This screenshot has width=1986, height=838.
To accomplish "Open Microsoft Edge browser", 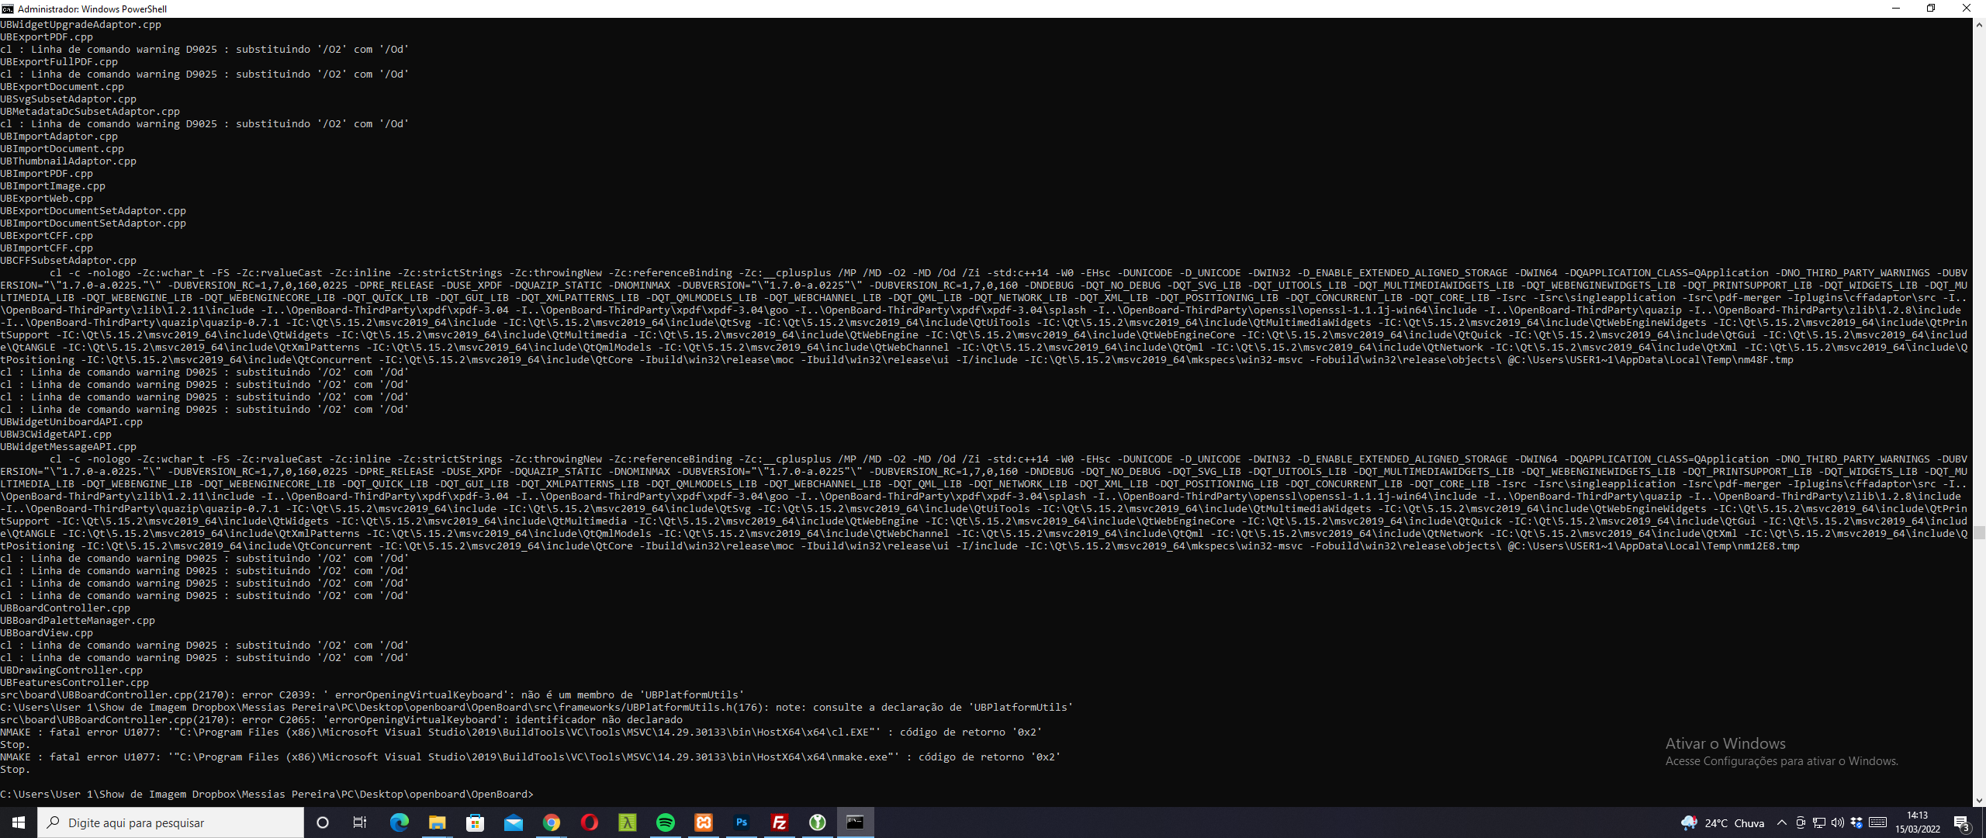I will click(x=400, y=822).
